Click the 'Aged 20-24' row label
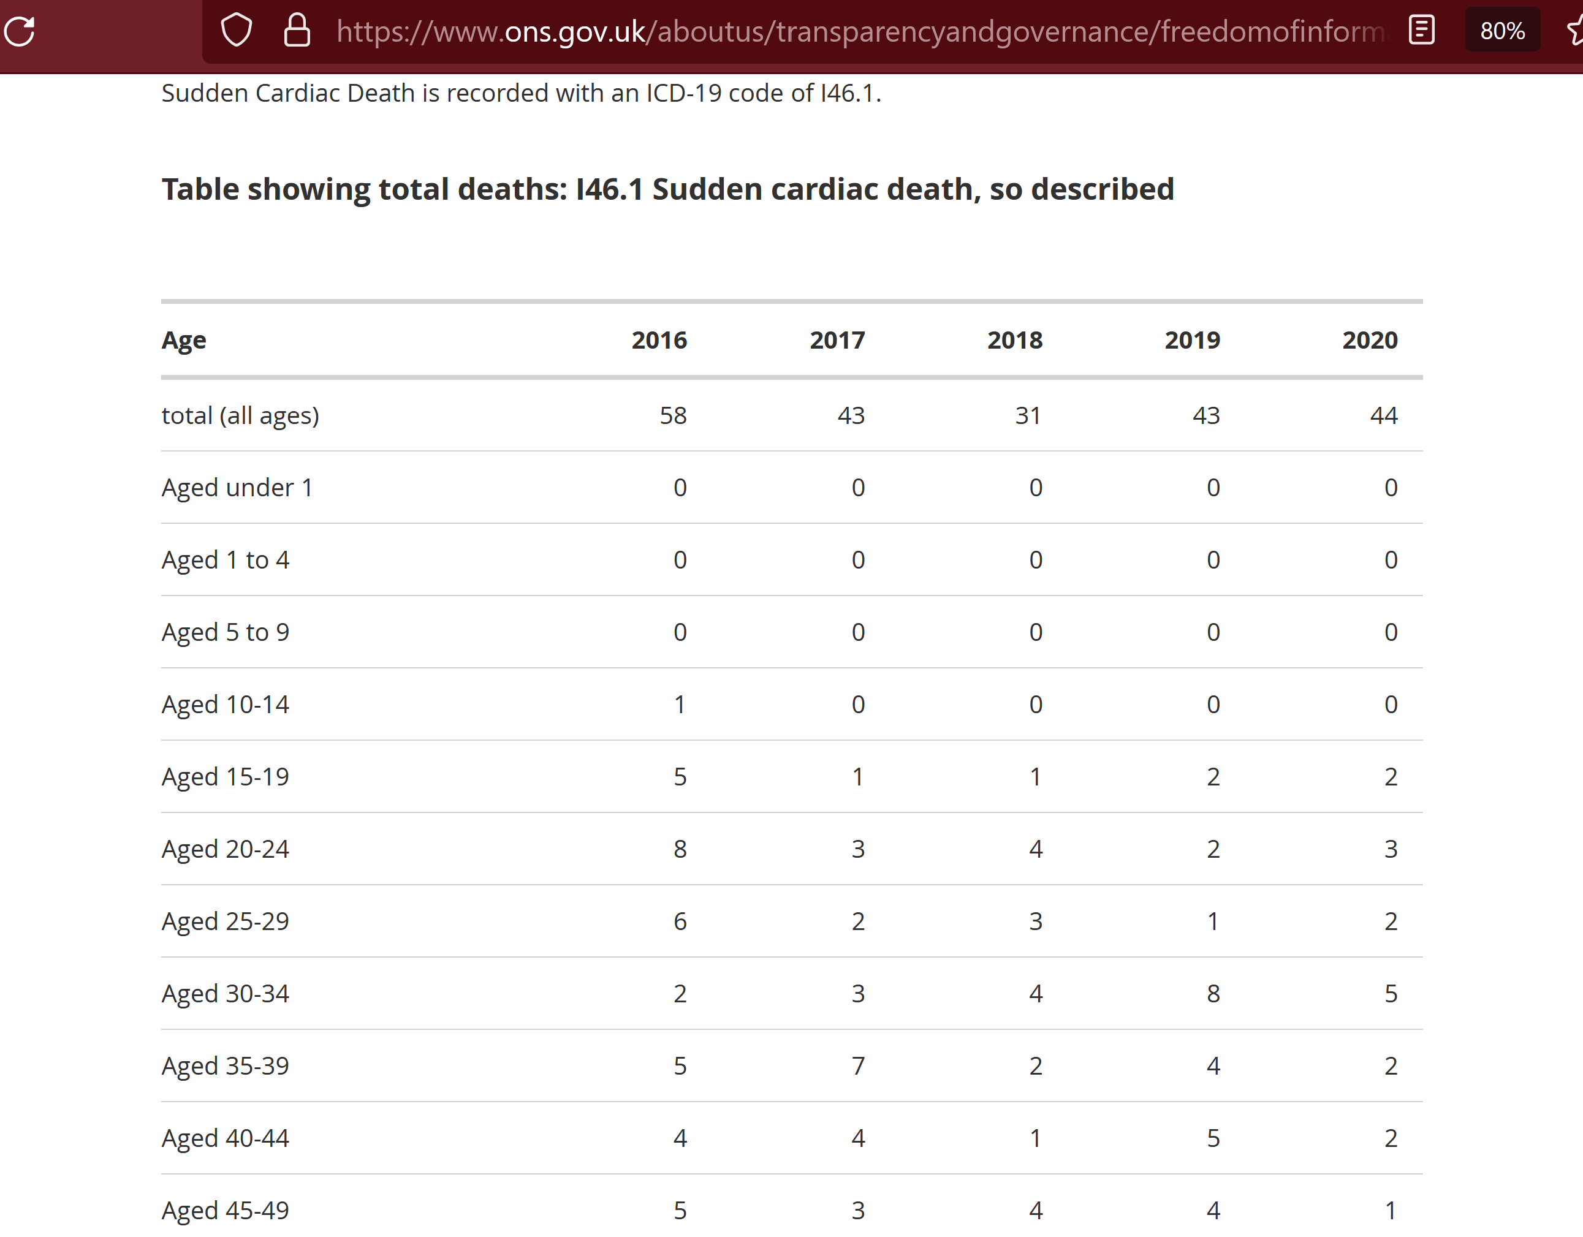 tap(226, 849)
